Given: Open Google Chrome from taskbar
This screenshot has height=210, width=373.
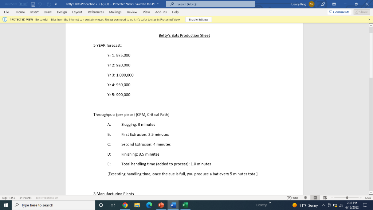Looking at the screenshot, I should click(x=125, y=205).
